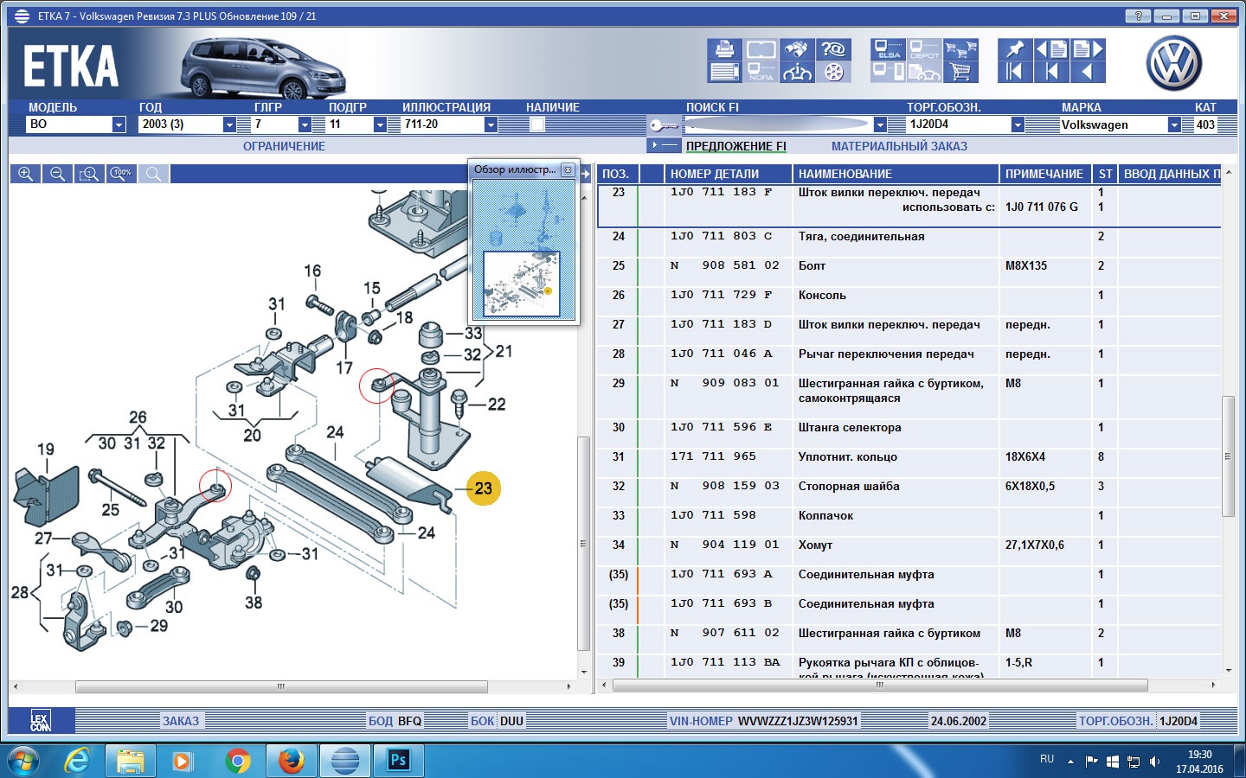Screen dimensions: 1246x778
Task: Click the NORA toolbar icon
Action: (x=761, y=72)
